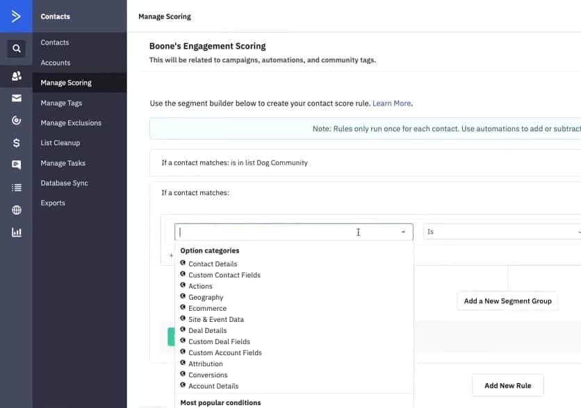581x408 pixels.
Task: Open Exports page
Action: pyautogui.click(x=53, y=203)
